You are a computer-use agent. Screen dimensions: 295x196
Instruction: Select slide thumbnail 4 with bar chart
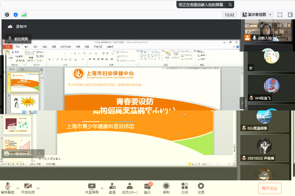(x=18, y=145)
